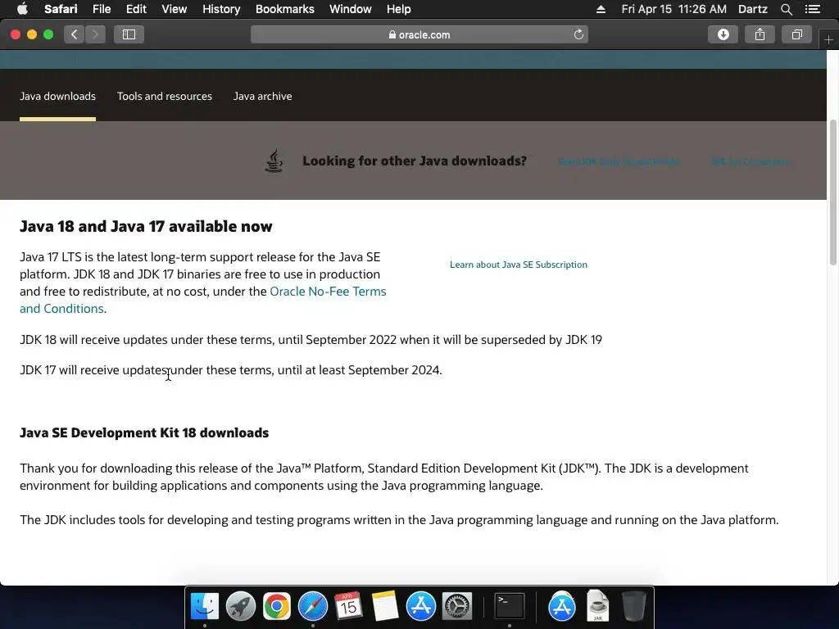This screenshot has width=839, height=629.
Task: Open the Safari application menu
Action: 61,9
